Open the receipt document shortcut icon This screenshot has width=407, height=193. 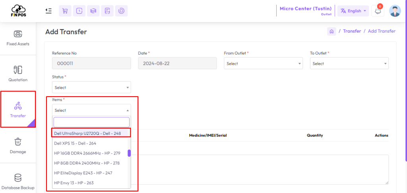tap(107, 11)
